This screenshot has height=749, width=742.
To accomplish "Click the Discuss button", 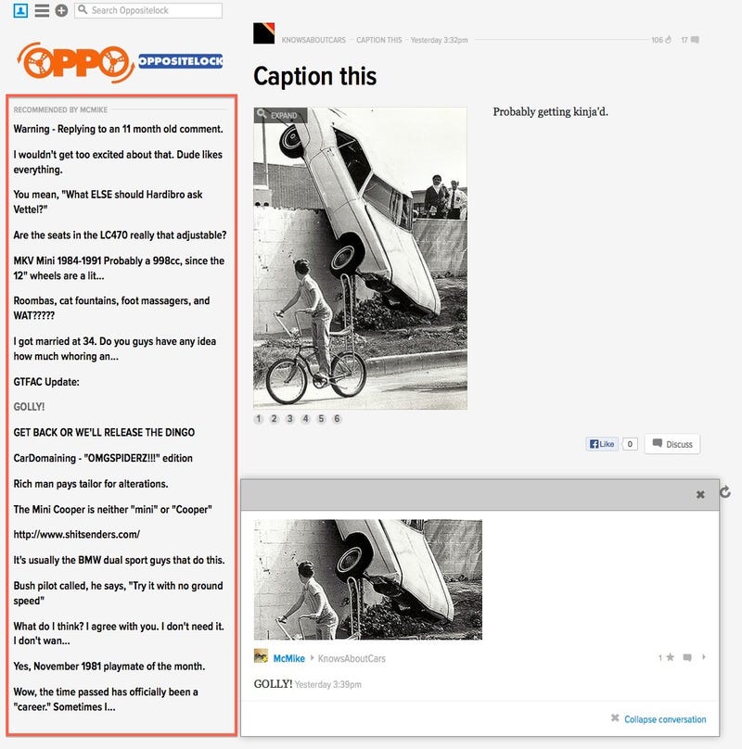I will [x=672, y=444].
